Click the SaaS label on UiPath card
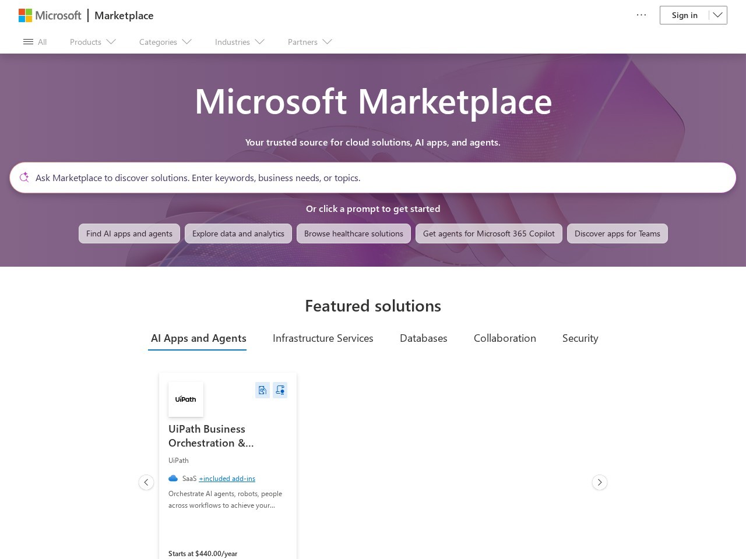Viewport: 746px width, 559px height. (x=189, y=479)
